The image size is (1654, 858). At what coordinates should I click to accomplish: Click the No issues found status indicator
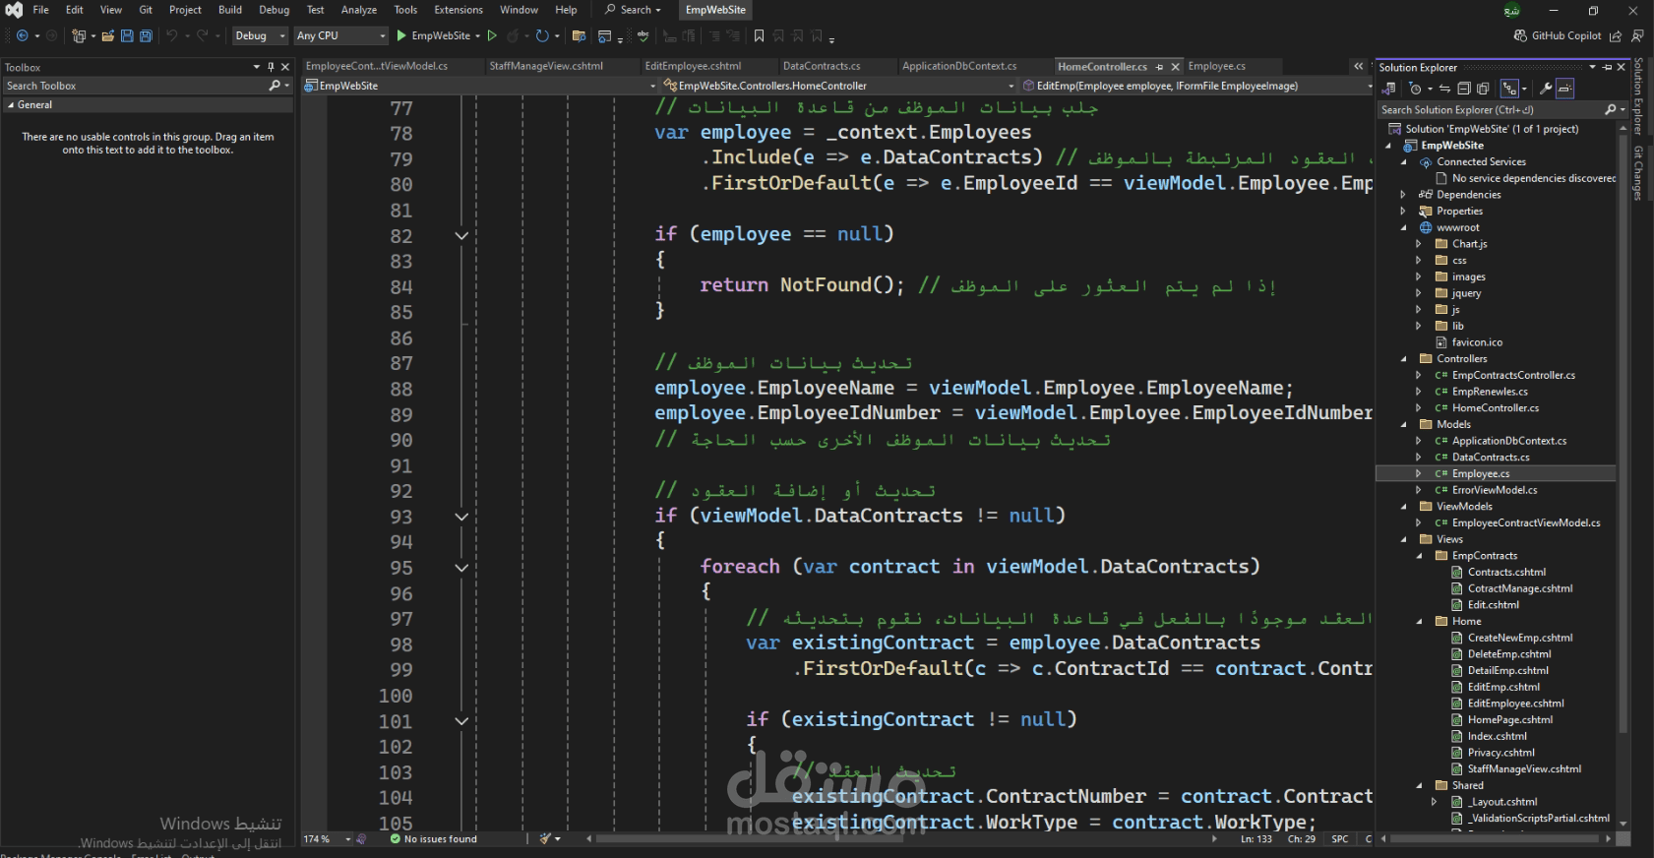click(433, 839)
